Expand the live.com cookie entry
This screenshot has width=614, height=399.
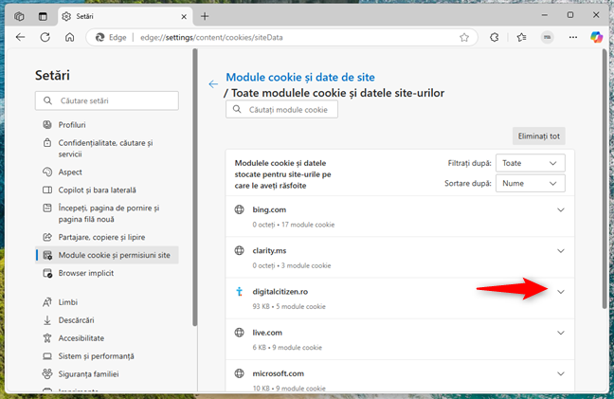click(x=561, y=333)
